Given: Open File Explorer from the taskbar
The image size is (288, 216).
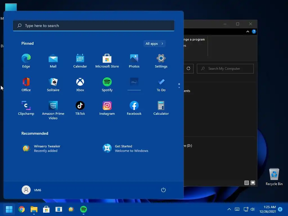Looking at the screenshot, I should click(34, 209).
